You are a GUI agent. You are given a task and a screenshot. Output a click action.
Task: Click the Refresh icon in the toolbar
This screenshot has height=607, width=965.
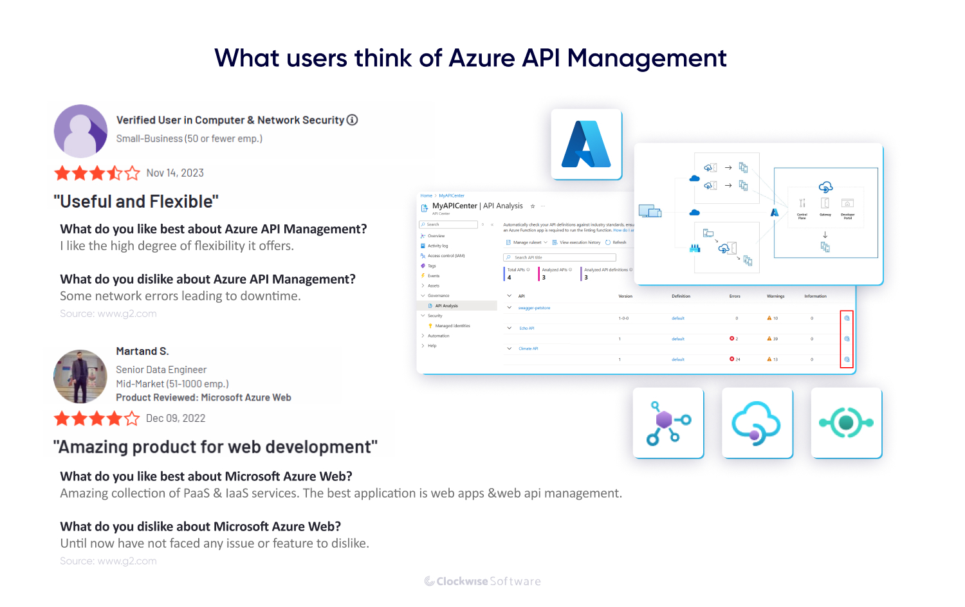(608, 242)
